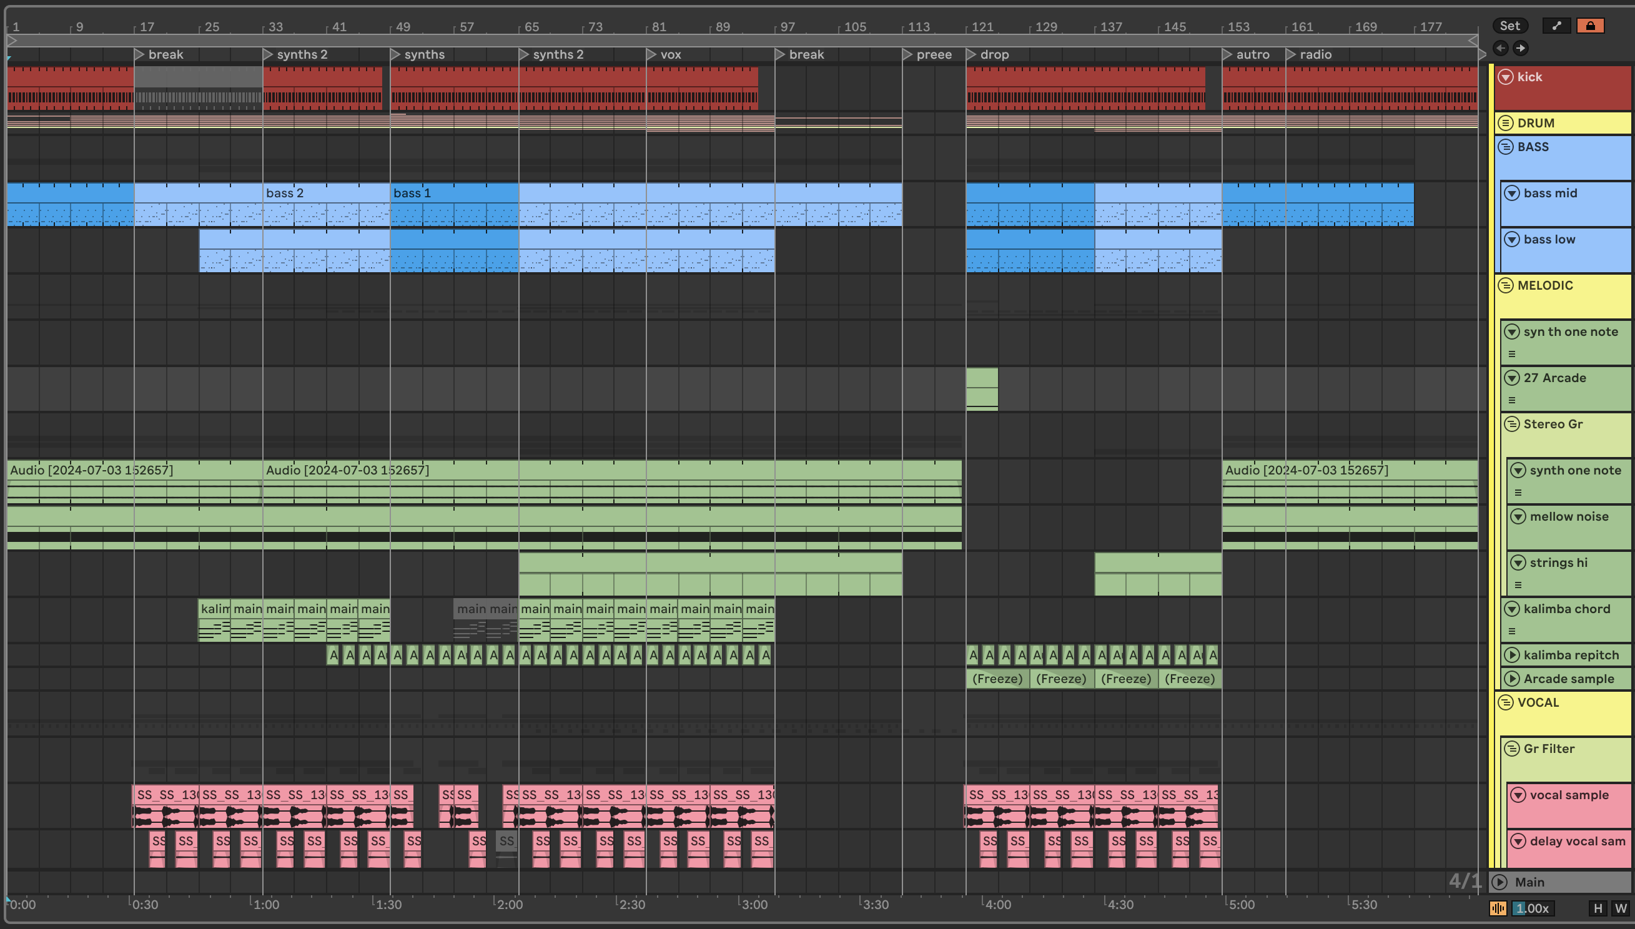Click the 1.00x zoom value field

[x=1532, y=908]
